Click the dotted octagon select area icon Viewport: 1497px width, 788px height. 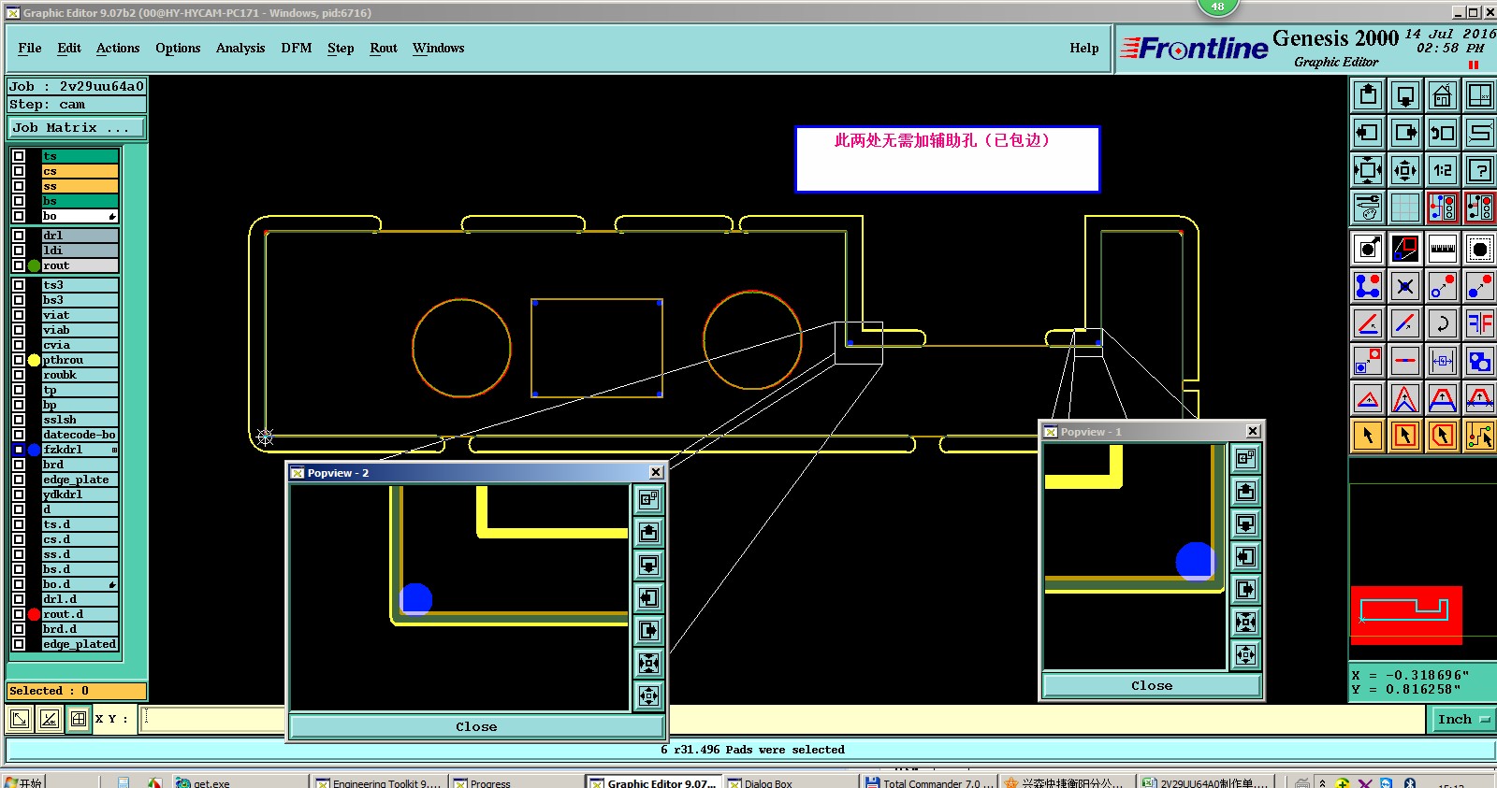pyautogui.click(x=1480, y=249)
